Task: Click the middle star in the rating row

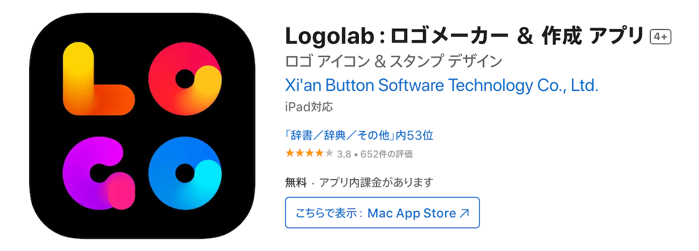Action: [309, 154]
